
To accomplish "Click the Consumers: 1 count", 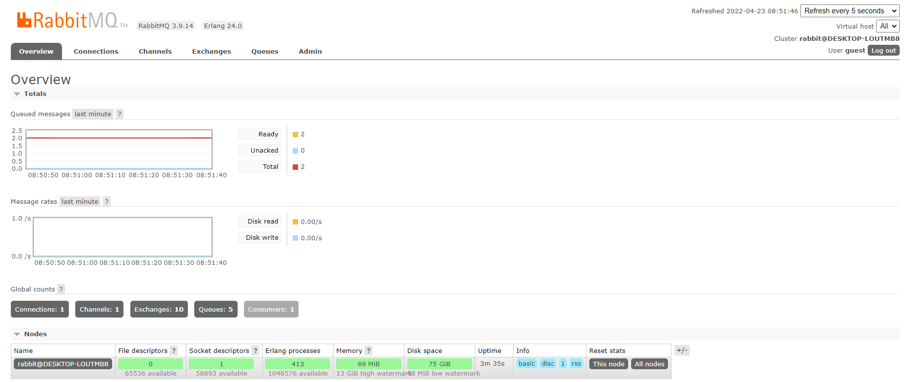I will click(271, 309).
